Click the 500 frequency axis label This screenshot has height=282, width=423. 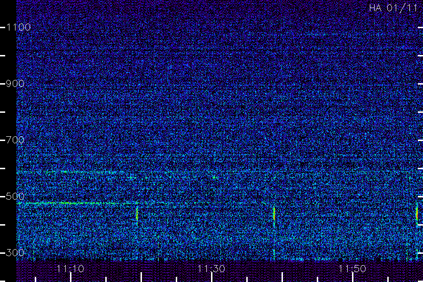pos(15,196)
